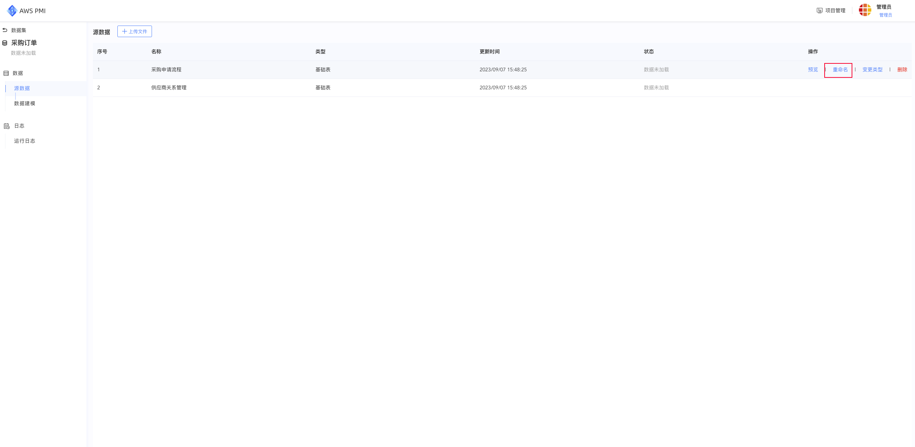Click 重命名 for 采购申请流程 row
This screenshot has height=447, width=915.
(x=840, y=70)
